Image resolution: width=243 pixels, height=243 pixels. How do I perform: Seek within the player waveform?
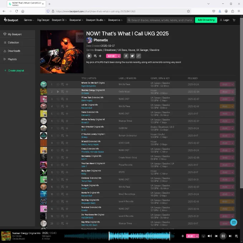(119, 236)
